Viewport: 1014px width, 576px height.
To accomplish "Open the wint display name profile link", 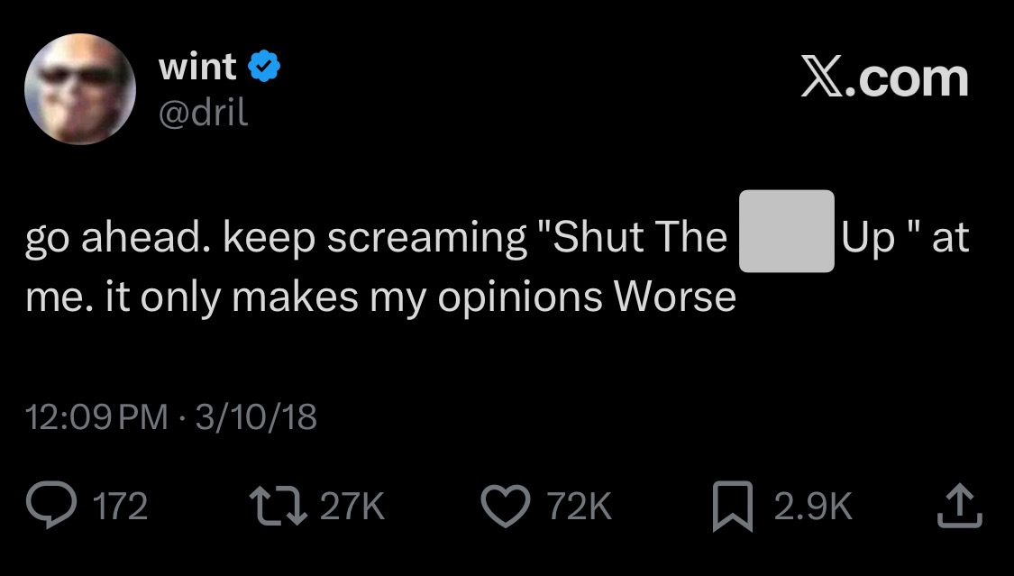I will point(197,67).
